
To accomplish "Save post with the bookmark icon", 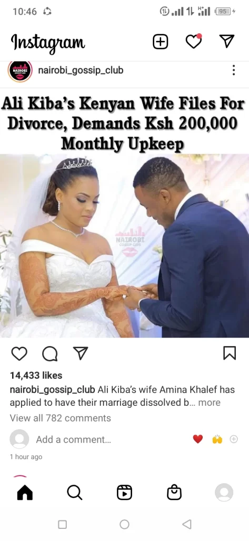I will [230, 353].
